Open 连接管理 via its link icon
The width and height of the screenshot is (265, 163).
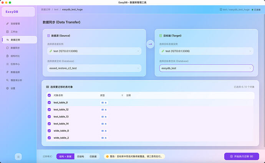[7, 24]
